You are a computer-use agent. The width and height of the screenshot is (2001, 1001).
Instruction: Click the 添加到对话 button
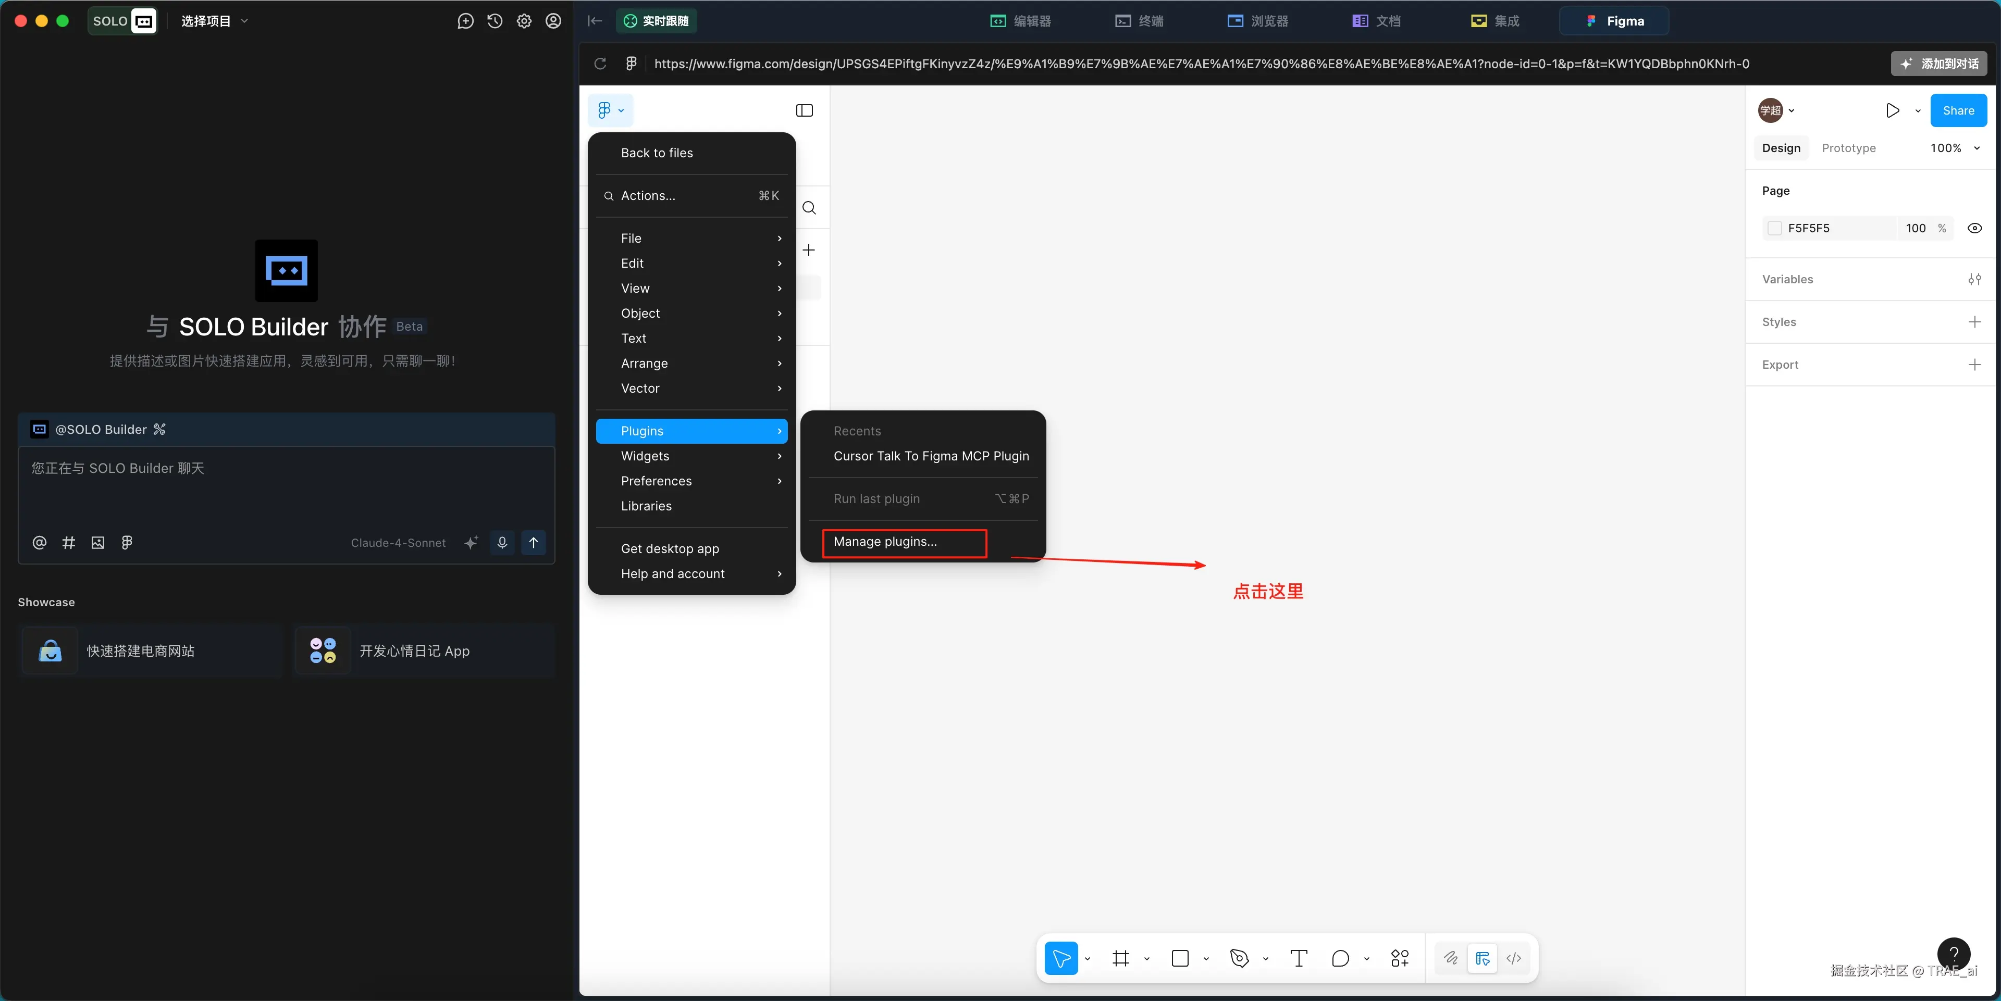(1939, 64)
